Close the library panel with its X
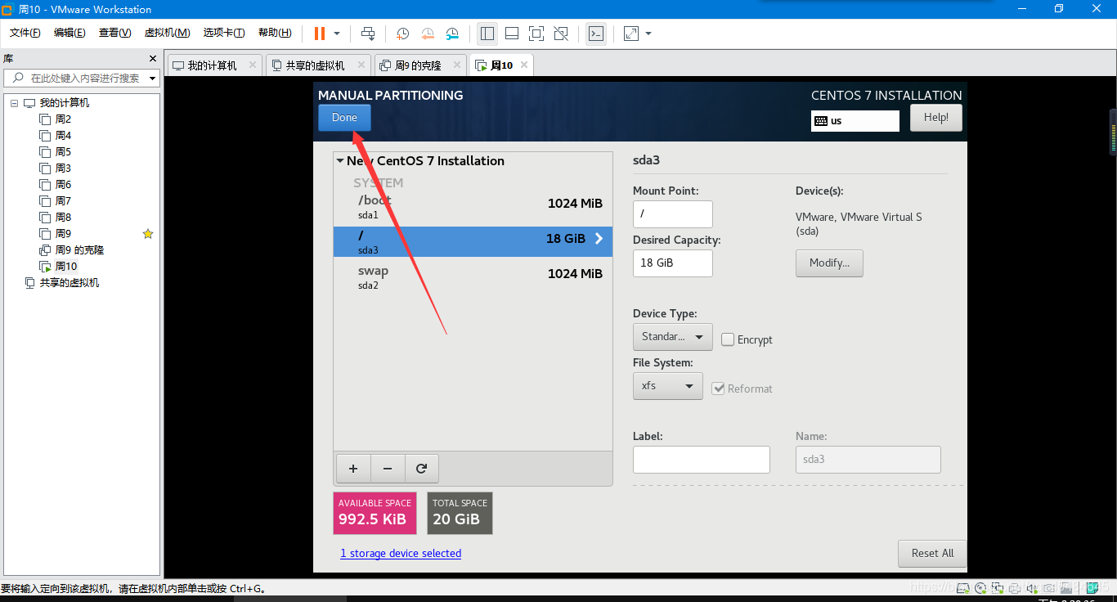This screenshot has height=602, width=1117. pos(153,59)
